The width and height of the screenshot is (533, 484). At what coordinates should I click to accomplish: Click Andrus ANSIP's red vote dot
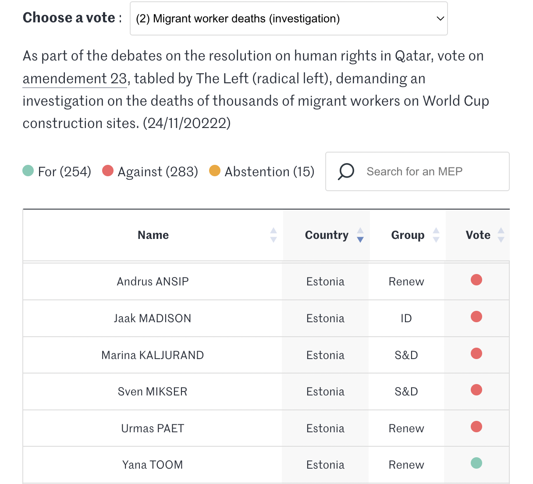[476, 280]
